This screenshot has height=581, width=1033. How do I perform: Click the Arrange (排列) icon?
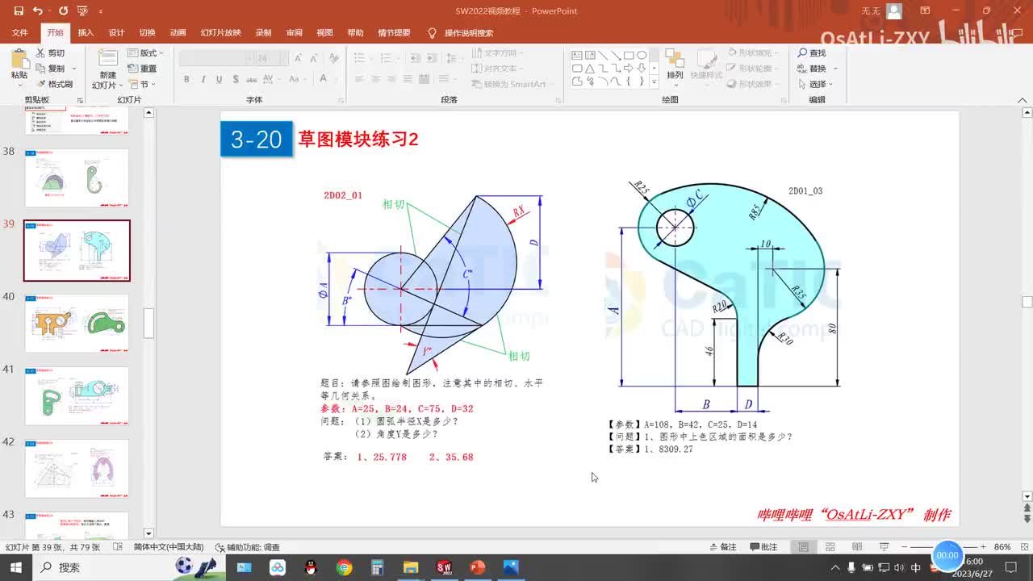point(675,59)
